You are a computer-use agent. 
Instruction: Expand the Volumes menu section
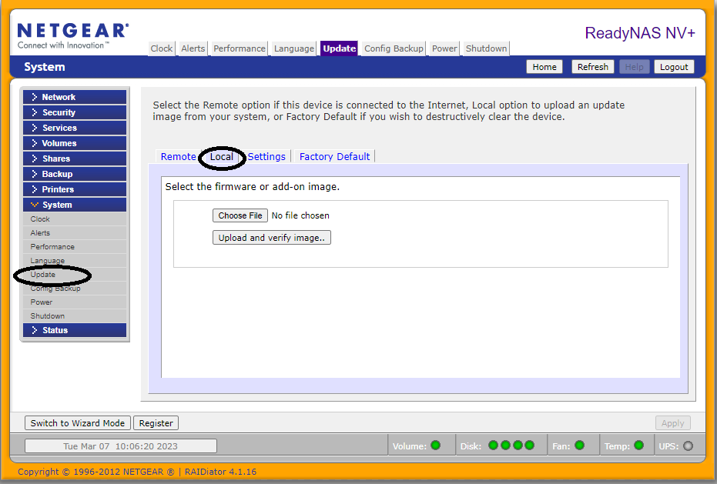pyautogui.click(x=75, y=143)
